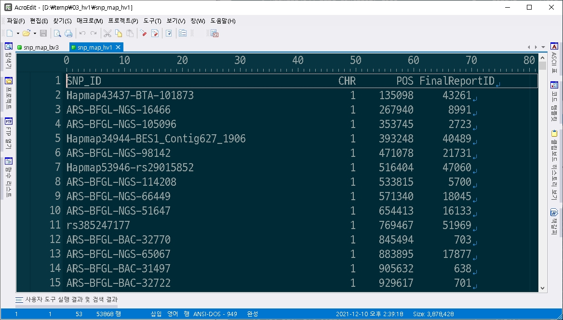This screenshot has width=563, height=320.
Task: Open the 프로젝트(P) menu
Action: (x=123, y=21)
